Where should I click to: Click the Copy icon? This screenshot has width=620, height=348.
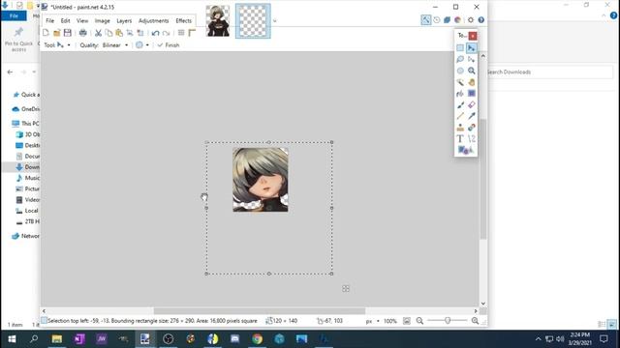click(108, 33)
